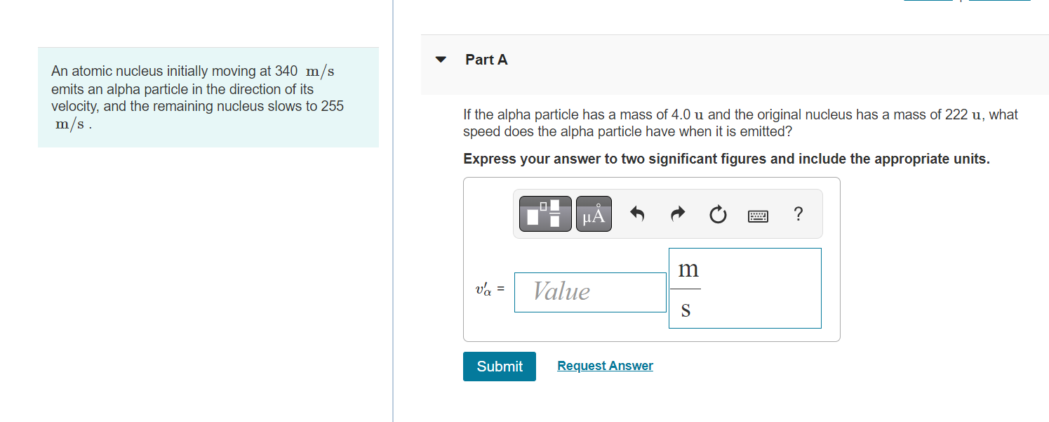Open the μÅ units and symbols menu

pyautogui.click(x=594, y=213)
